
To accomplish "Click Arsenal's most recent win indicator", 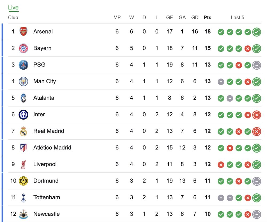I will coord(257,32).
